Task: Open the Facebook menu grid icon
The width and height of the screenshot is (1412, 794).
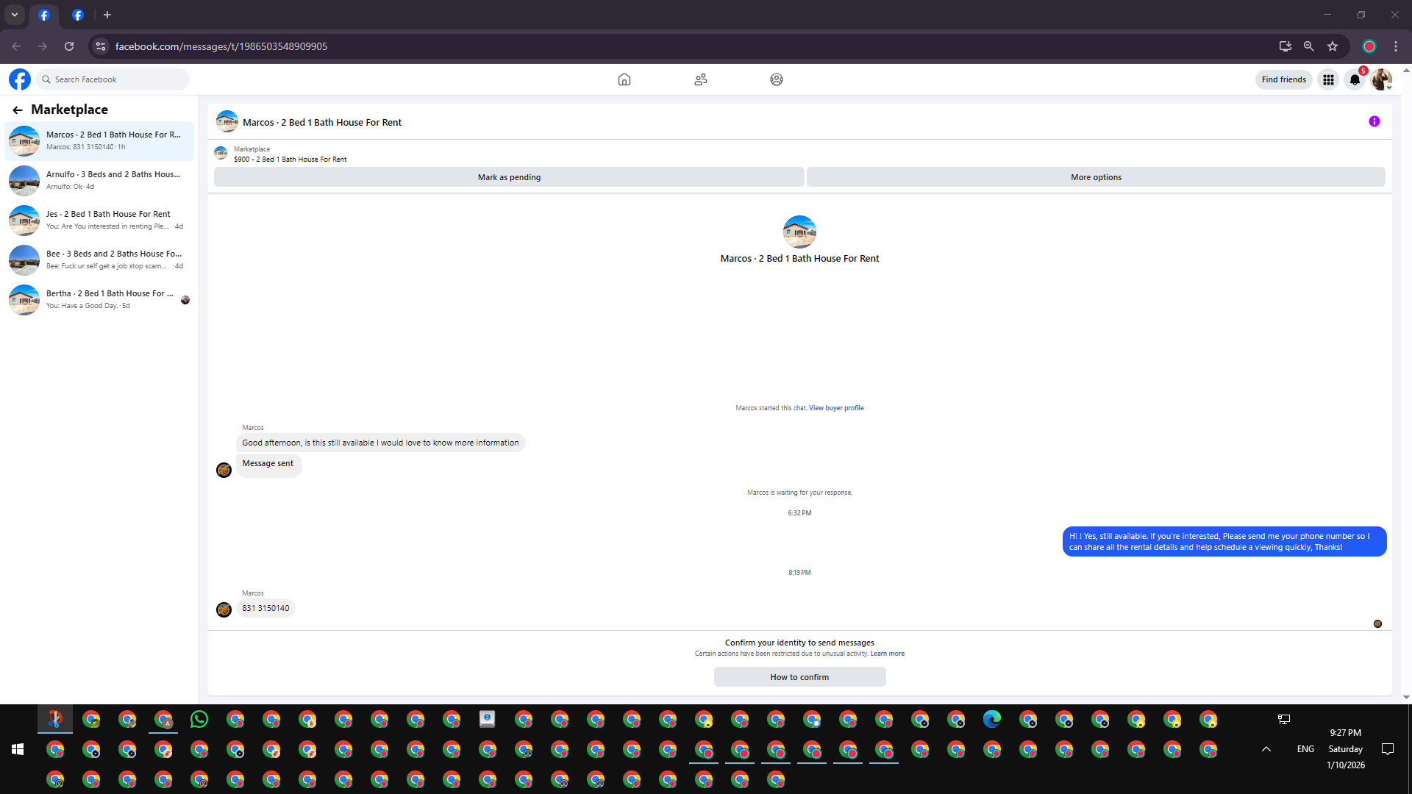Action: tap(1327, 79)
